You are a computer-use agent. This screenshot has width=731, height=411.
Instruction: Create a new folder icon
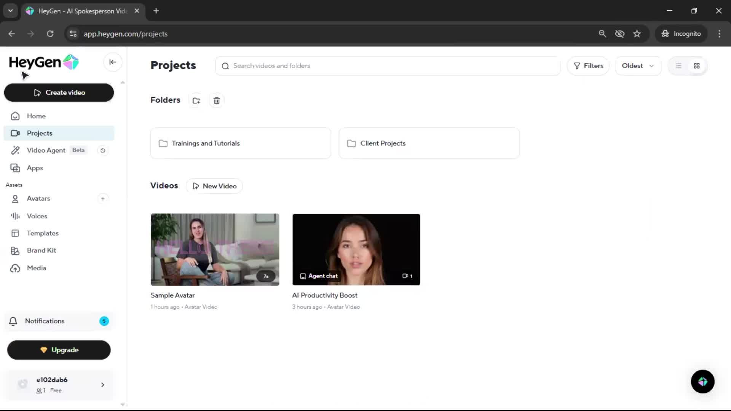point(196,100)
